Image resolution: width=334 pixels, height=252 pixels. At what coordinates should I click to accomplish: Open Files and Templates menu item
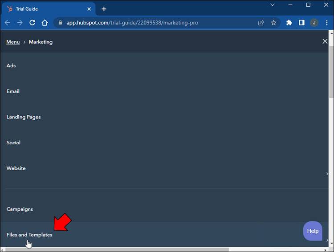29,235
